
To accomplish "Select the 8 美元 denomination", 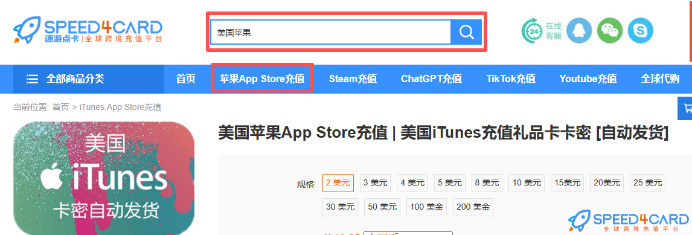I will pyautogui.click(x=486, y=183).
